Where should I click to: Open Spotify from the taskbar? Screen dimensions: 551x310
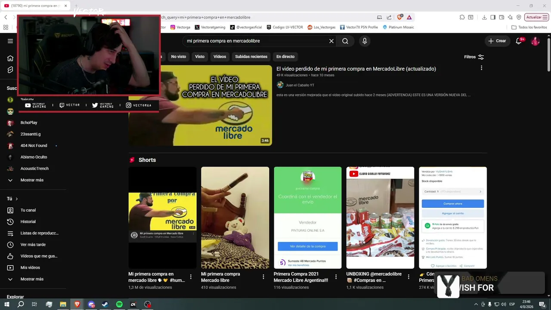[119, 304]
